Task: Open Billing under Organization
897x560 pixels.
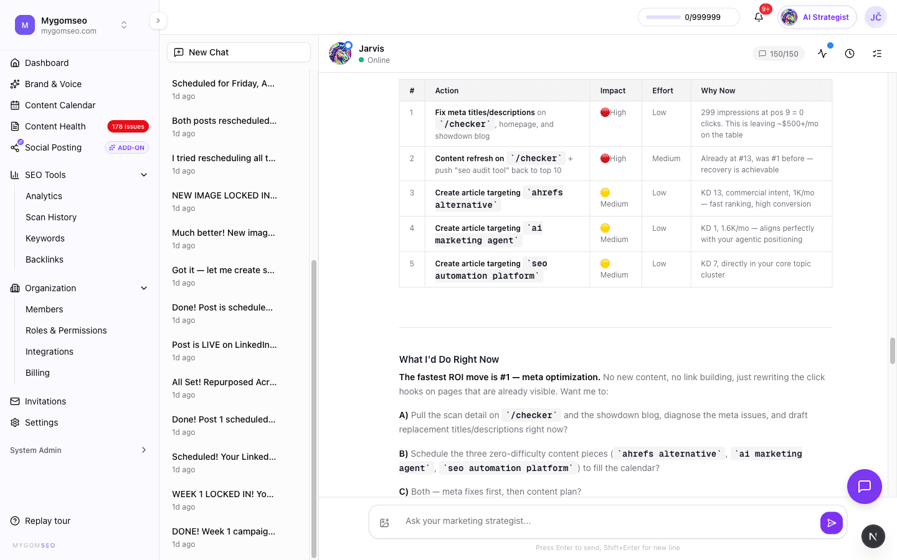Action: (37, 373)
